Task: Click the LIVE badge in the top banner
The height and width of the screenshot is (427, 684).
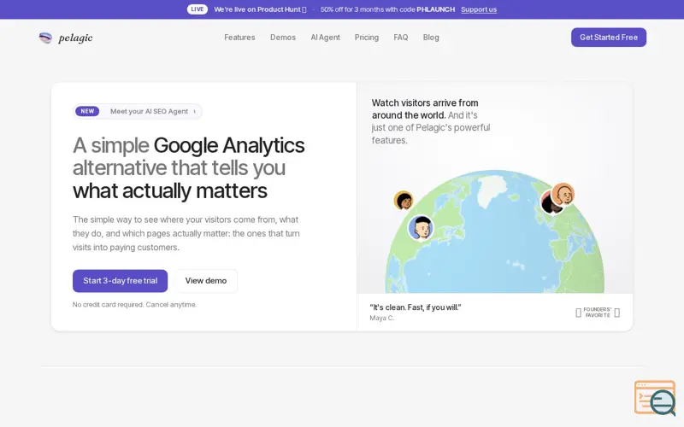Action: click(198, 9)
